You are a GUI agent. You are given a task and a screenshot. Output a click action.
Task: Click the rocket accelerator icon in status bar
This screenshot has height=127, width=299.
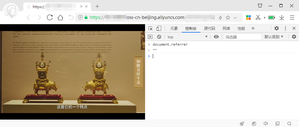(242, 124)
